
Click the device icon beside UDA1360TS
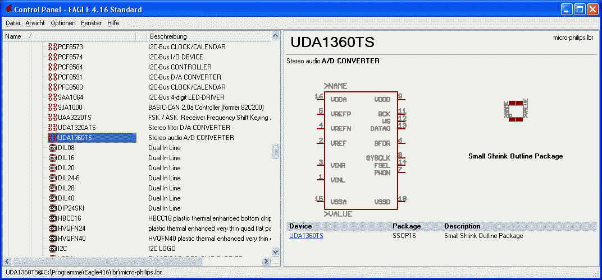click(53, 138)
